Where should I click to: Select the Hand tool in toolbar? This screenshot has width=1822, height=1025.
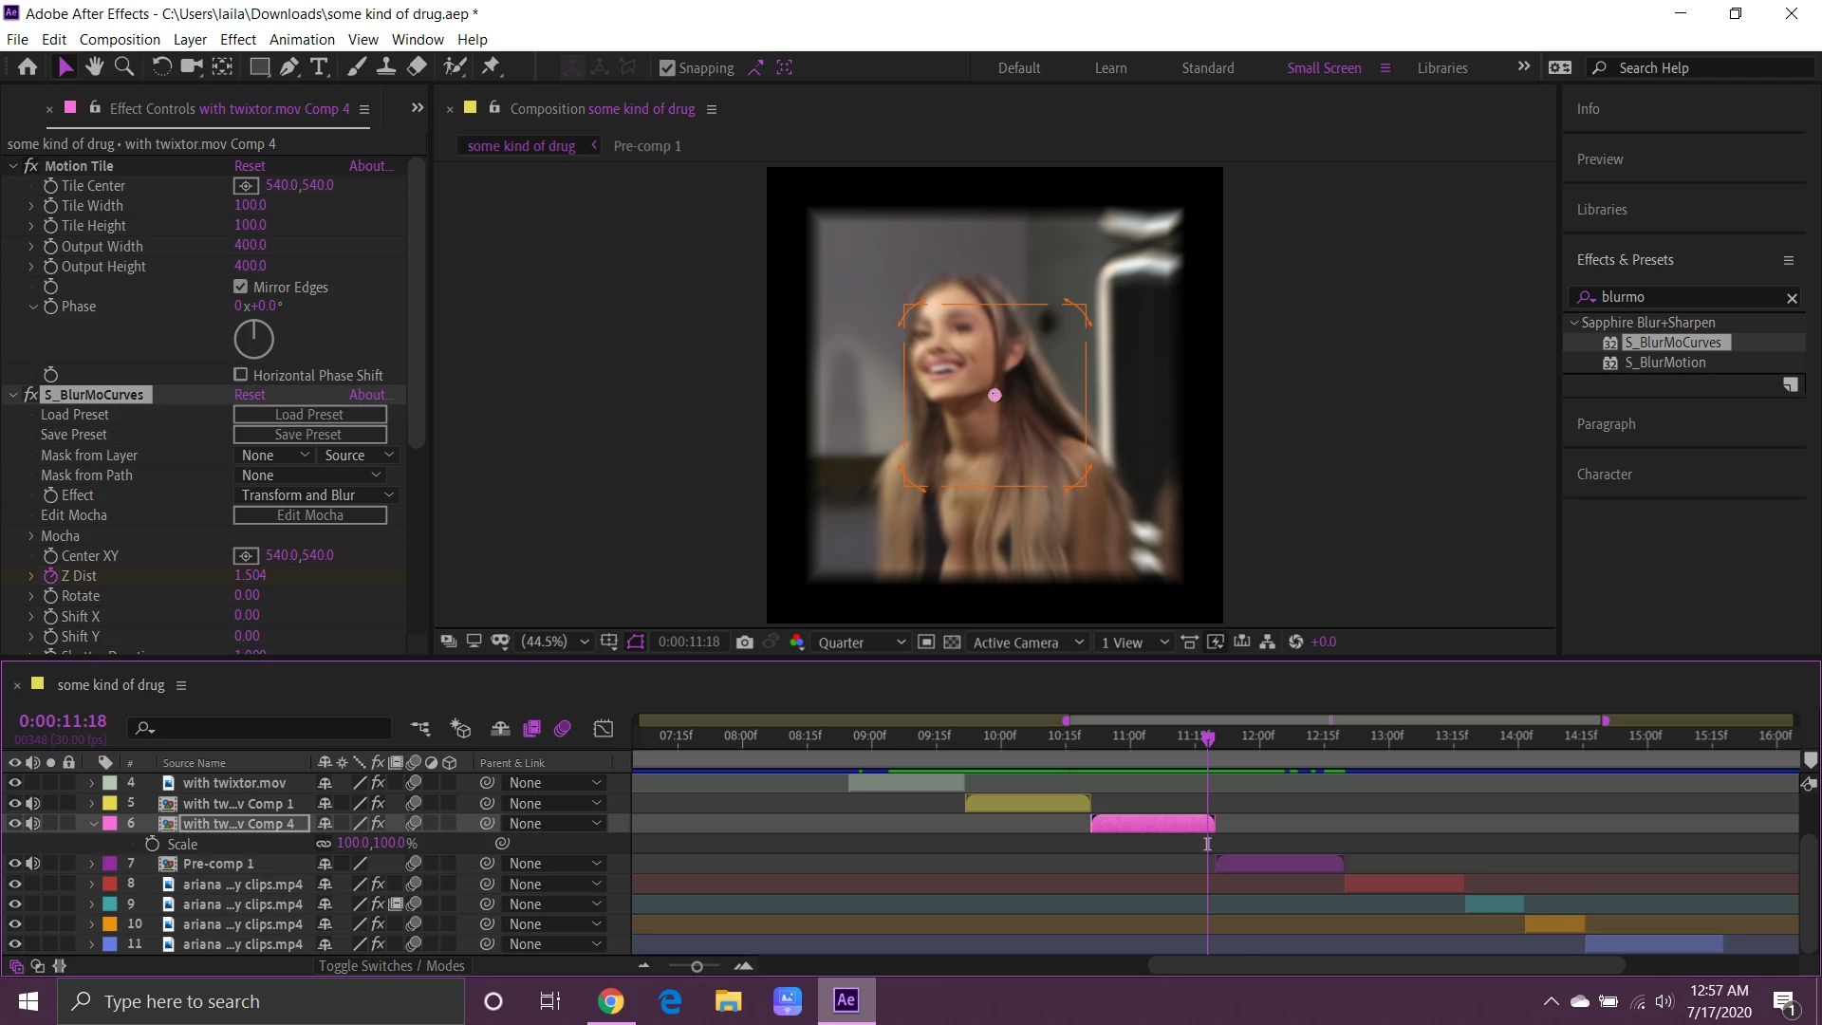(x=94, y=66)
